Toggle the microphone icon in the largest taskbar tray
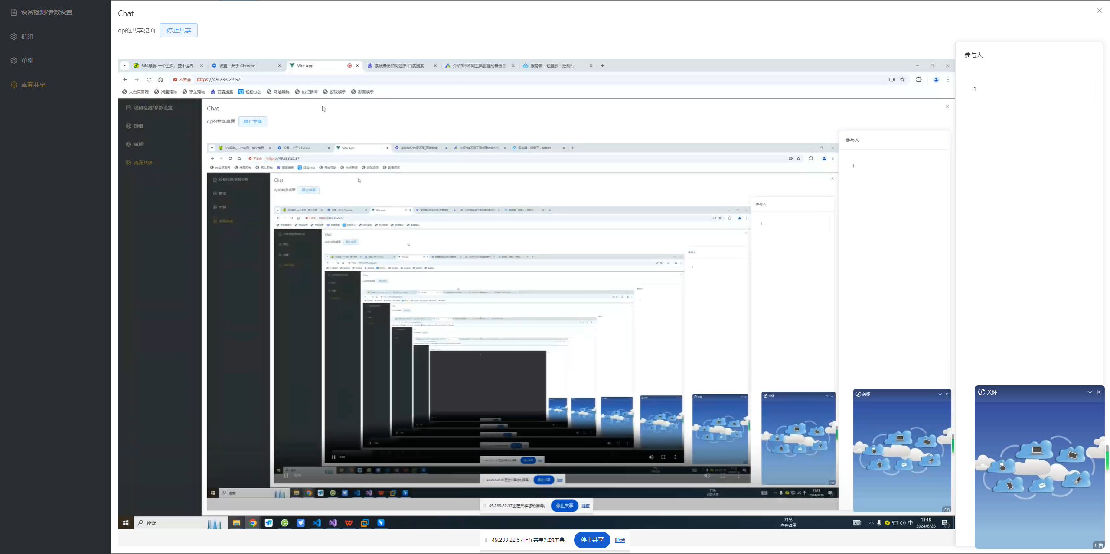The image size is (1110, 554). (x=879, y=523)
